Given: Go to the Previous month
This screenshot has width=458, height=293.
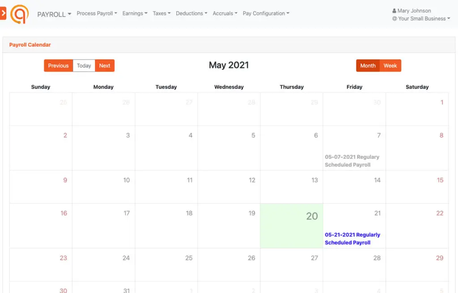Looking at the screenshot, I should (58, 66).
